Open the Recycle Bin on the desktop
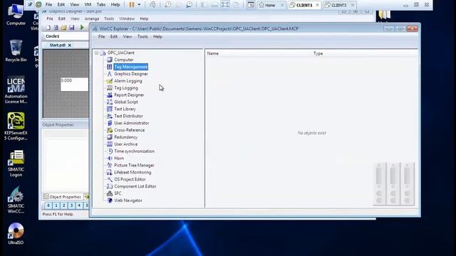Image resolution: width=456 pixels, height=256 pixels. coord(16,51)
